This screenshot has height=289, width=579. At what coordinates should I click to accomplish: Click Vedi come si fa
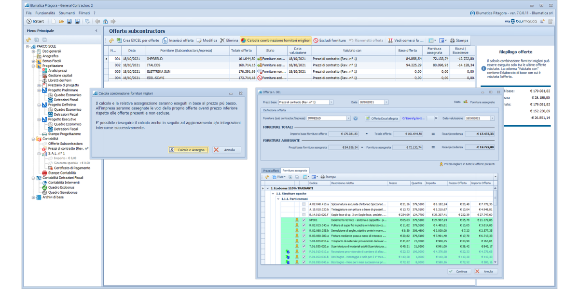tap(405, 40)
